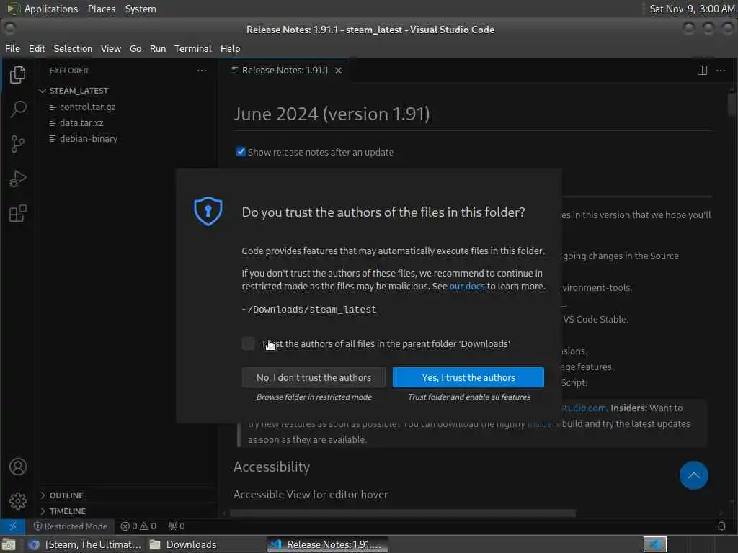Click the Accessibility heading in release notes
The height and width of the screenshot is (553, 738).
click(272, 467)
